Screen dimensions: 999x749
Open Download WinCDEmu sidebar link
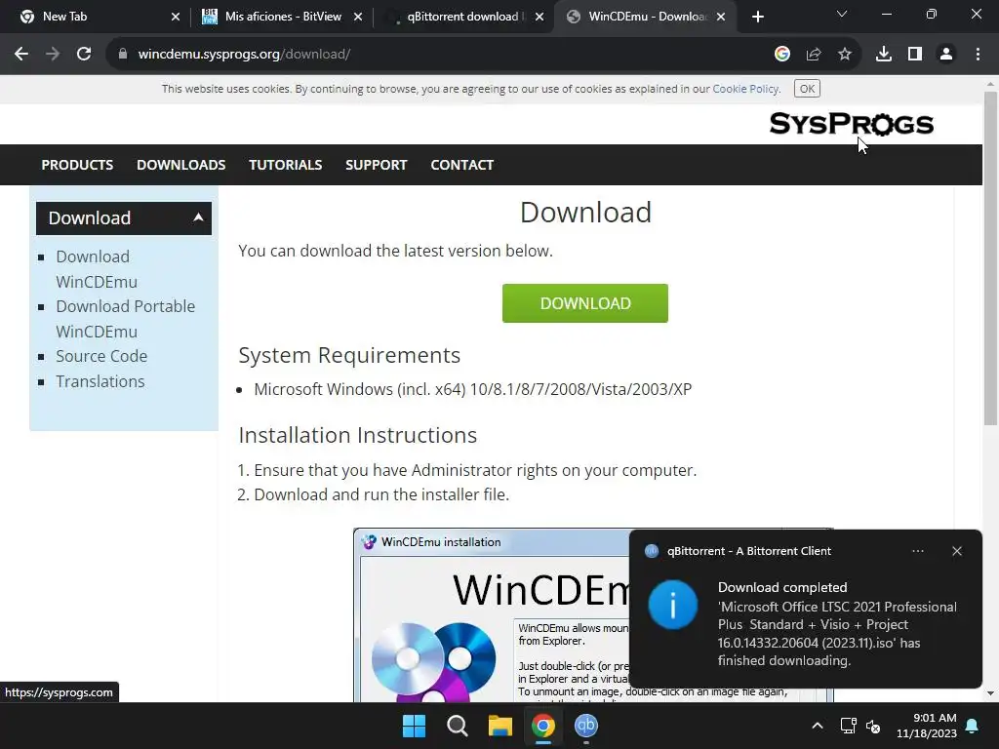(x=97, y=269)
